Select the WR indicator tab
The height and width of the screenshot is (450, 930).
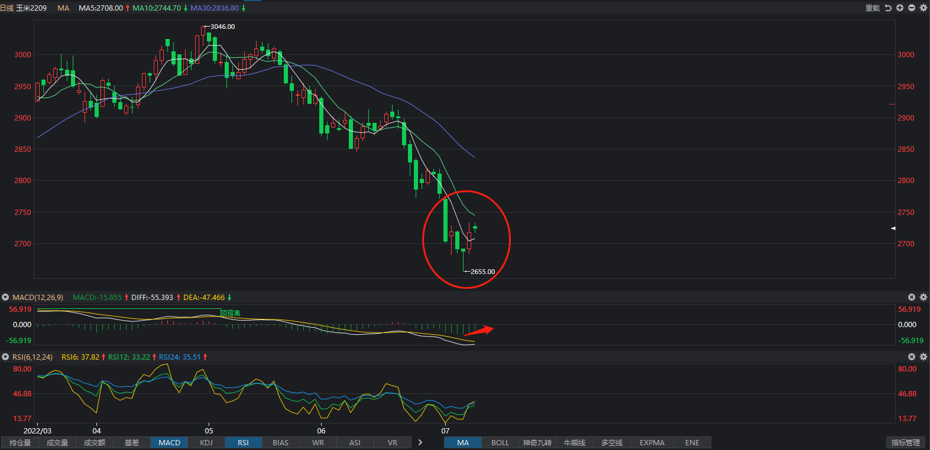[x=318, y=442]
